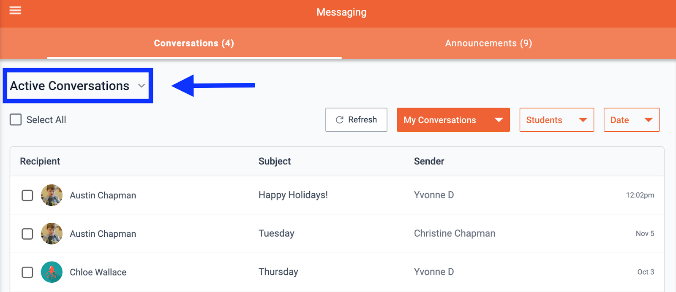Toggle the Select All checkbox
The height and width of the screenshot is (292, 676).
pos(16,120)
